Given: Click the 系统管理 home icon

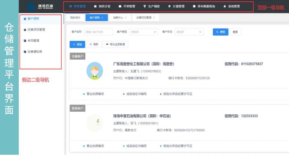Looking at the screenshot, I should 225,6.
